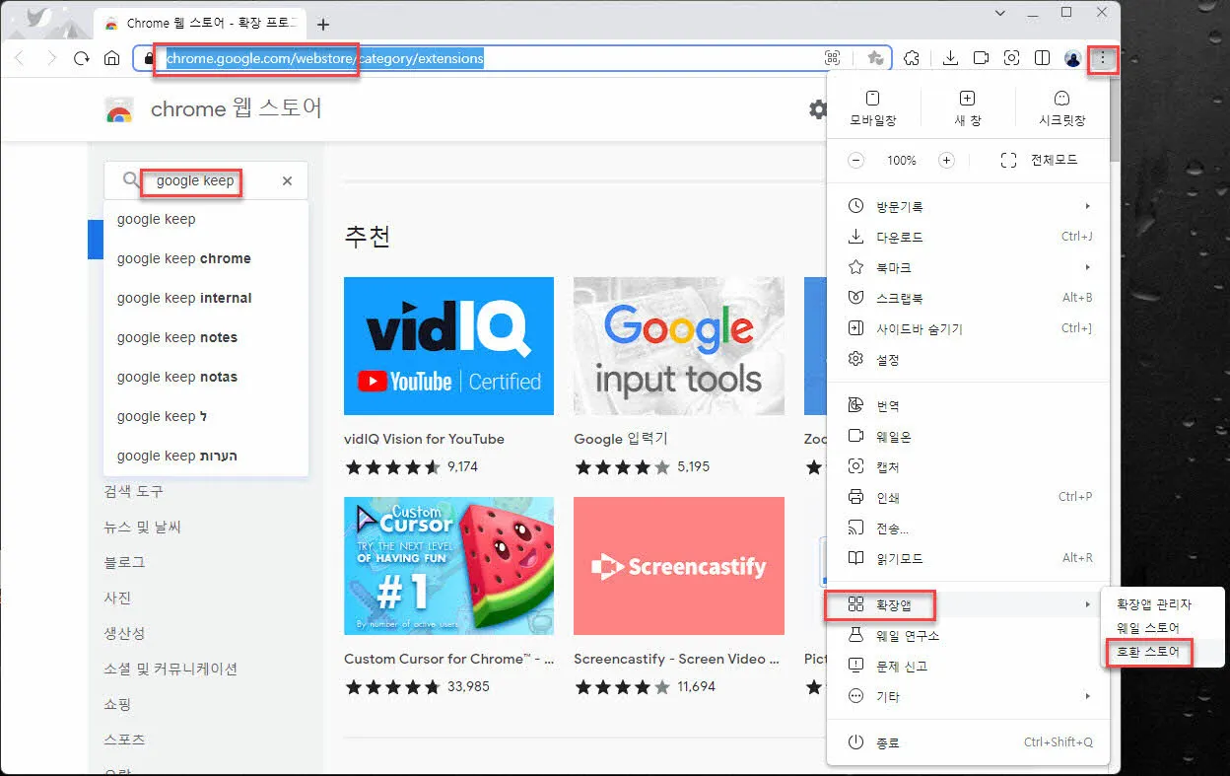The width and height of the screenshot is (1230, 776).
Task: Open 시크릿창 incognito window
Action: tap(1061, 107)
